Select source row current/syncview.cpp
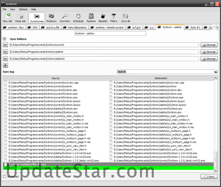221x187 pixels. click(43, 83)
